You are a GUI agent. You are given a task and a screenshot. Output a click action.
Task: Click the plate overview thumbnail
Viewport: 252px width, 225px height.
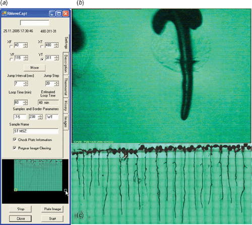coord(38,175)
